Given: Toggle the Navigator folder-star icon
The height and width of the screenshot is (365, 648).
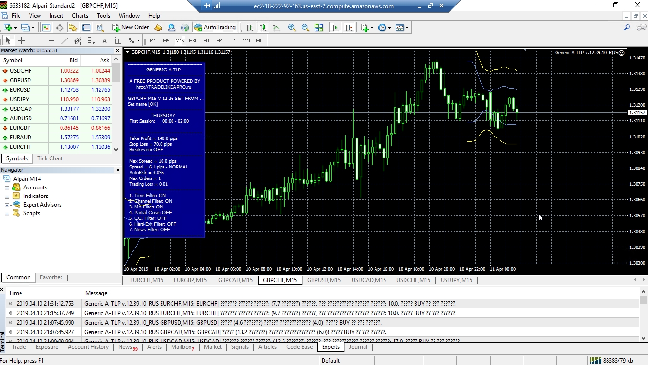Looking at the screenshot, I should coord(73,28).
